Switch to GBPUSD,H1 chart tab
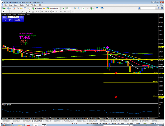The height and width of the screenshot is (126, 165). [x=7, y=121]
